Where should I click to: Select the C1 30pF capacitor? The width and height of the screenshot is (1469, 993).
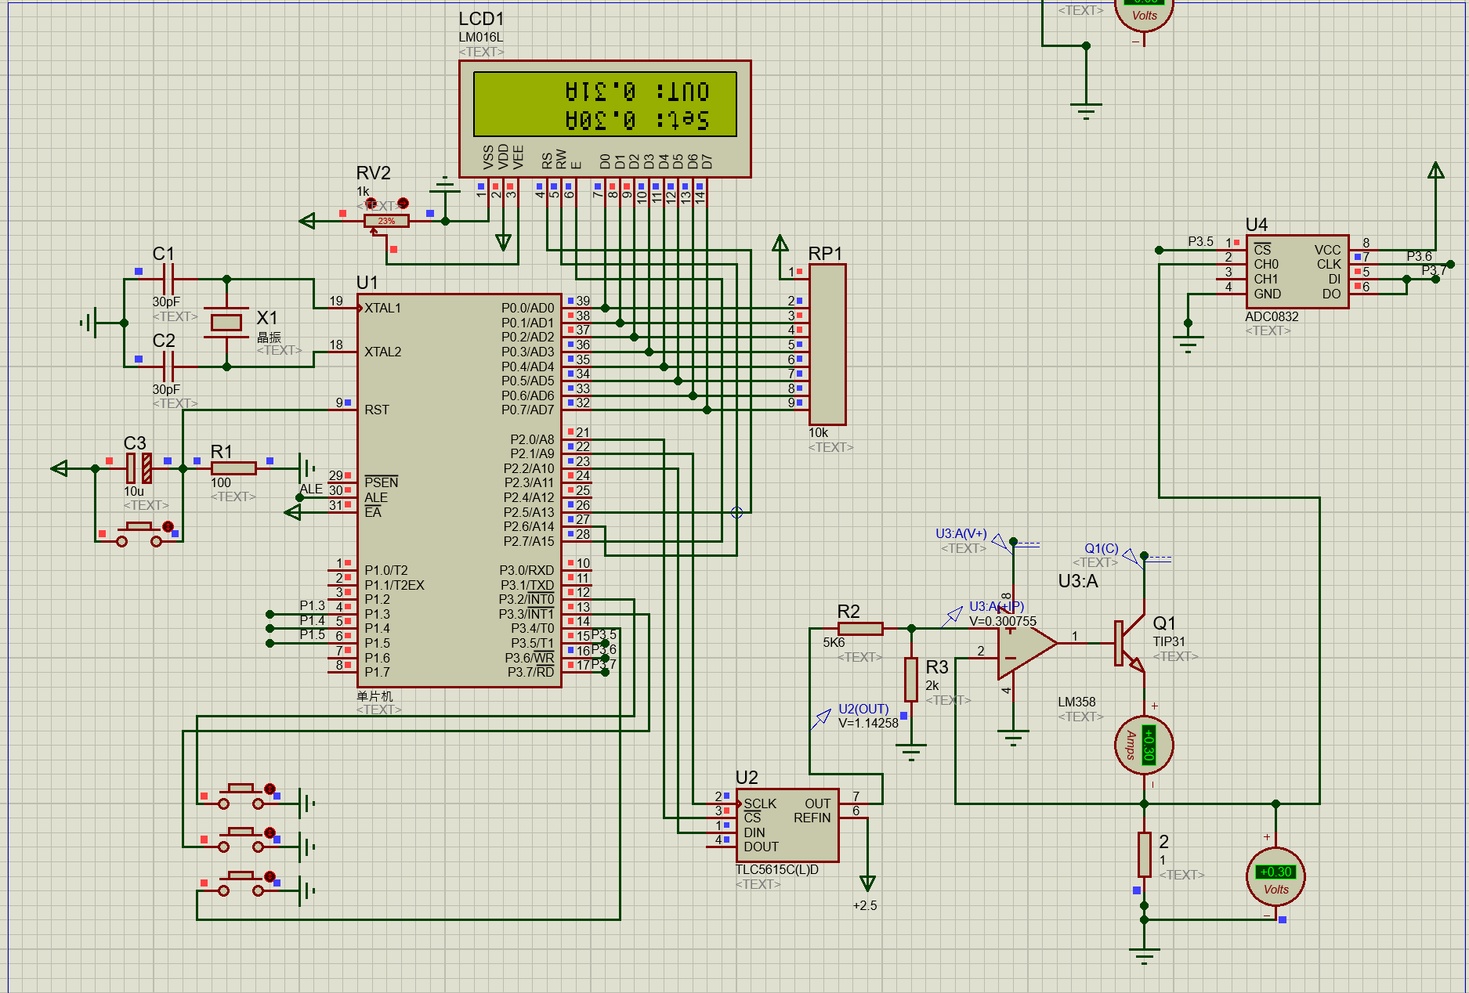coord(168,279)
